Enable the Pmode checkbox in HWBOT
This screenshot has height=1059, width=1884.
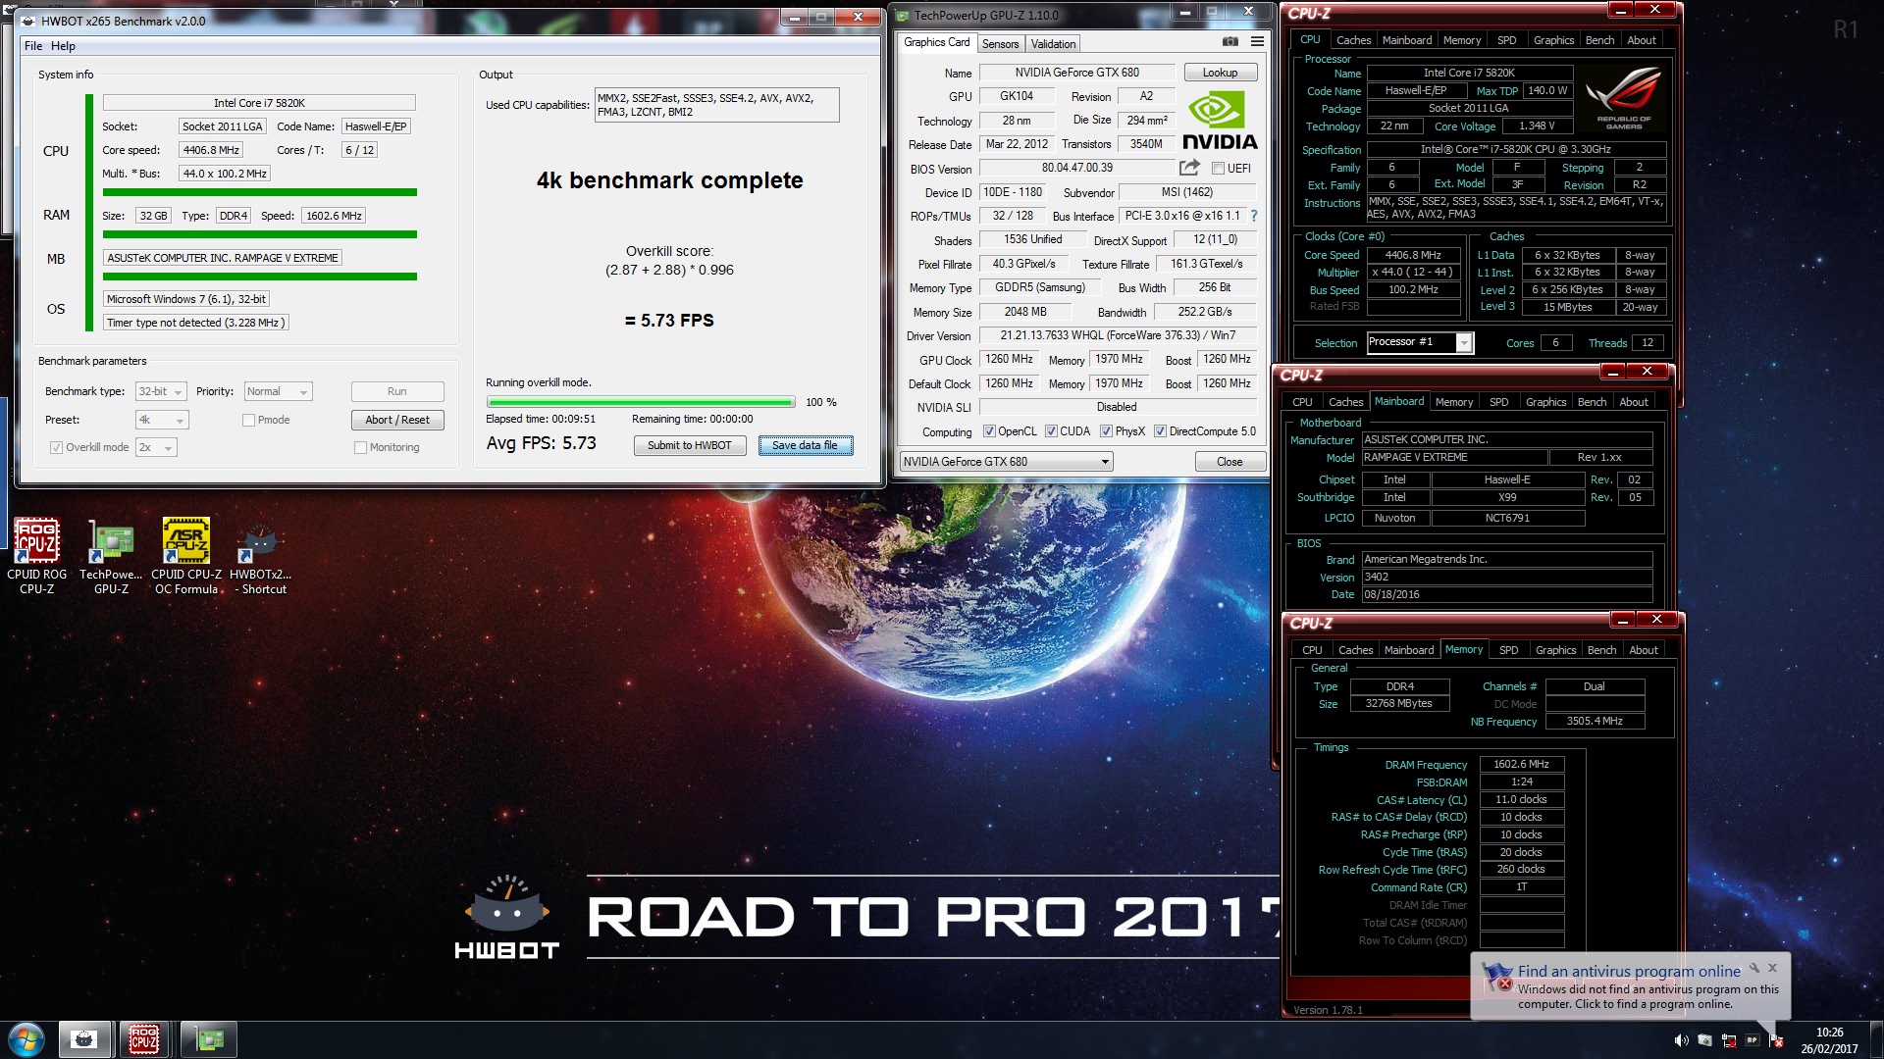click(248, 420)
